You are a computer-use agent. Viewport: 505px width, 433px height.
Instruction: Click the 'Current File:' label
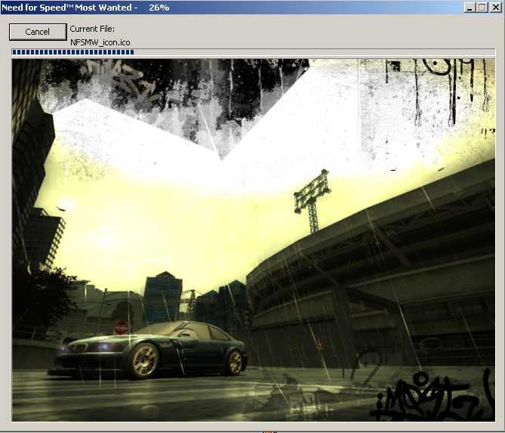(x=92, y=29)
